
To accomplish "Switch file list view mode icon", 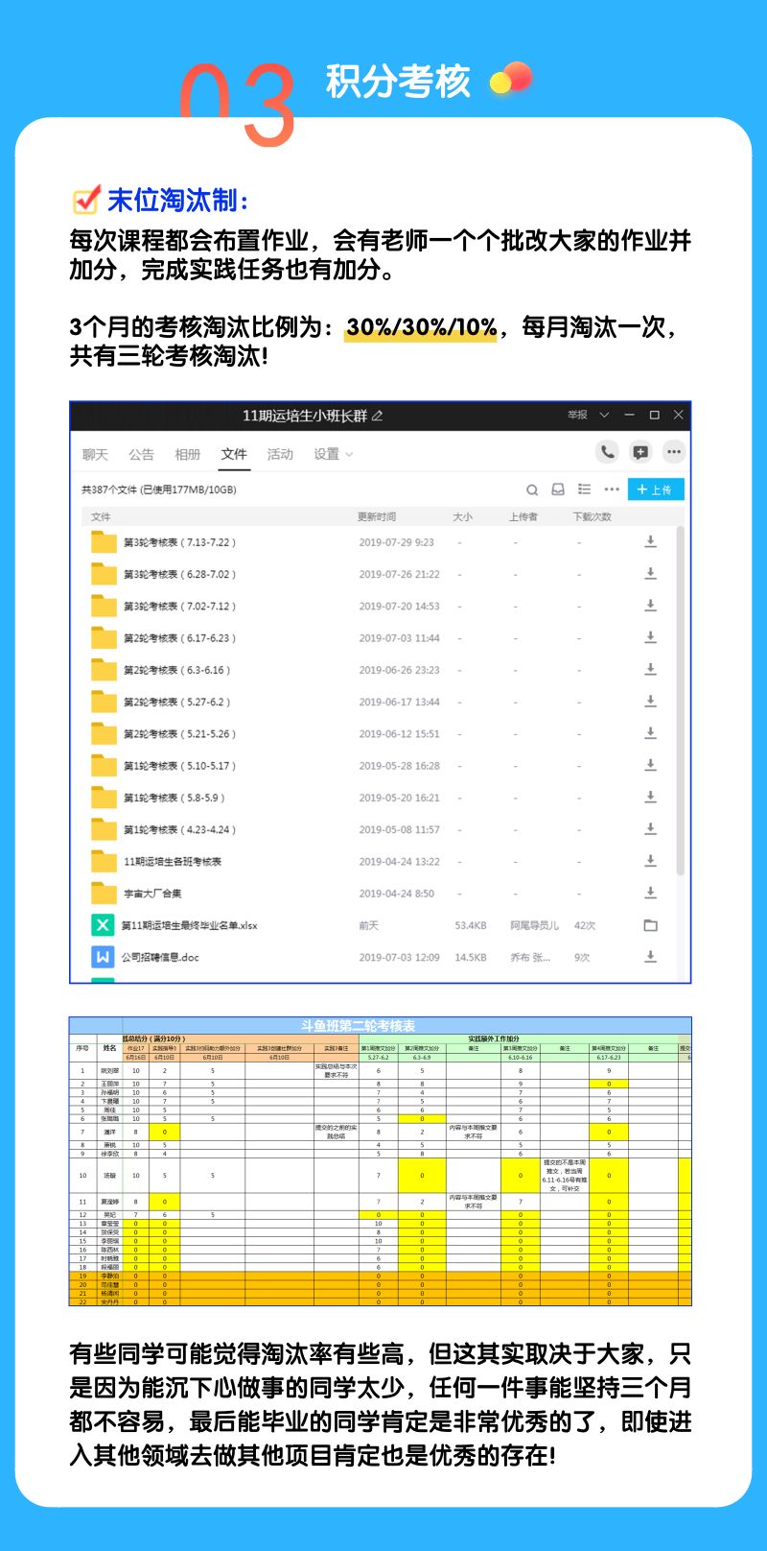I will point(584,489).
